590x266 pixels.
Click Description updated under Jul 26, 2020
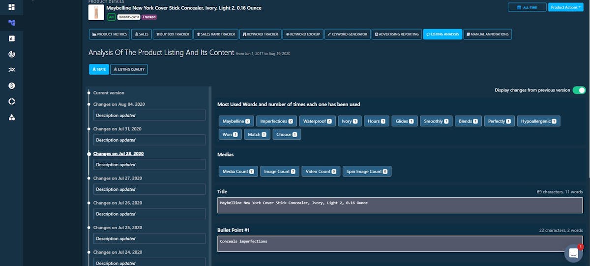point(149,213)
